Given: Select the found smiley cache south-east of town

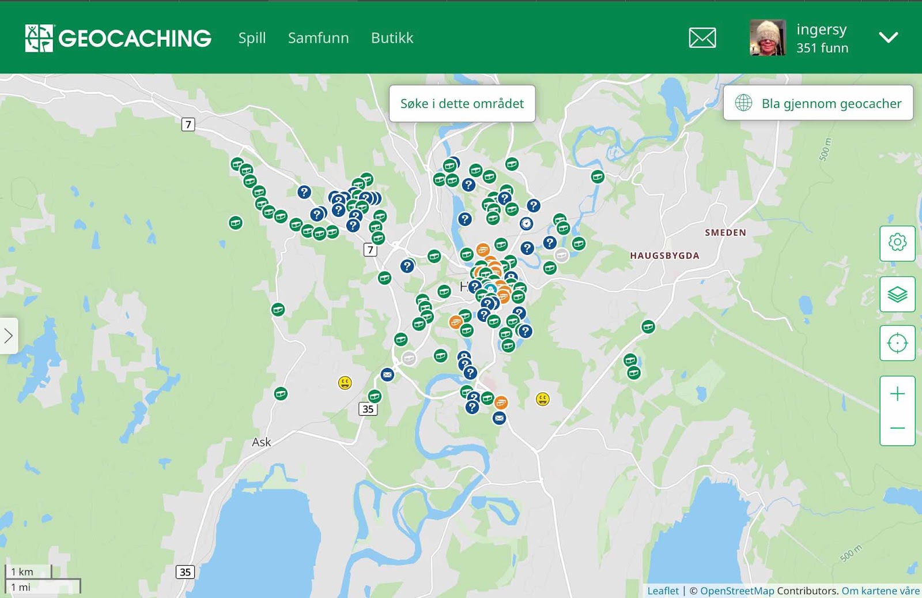Looking at the screenshot, I should [x=542, y=399].
